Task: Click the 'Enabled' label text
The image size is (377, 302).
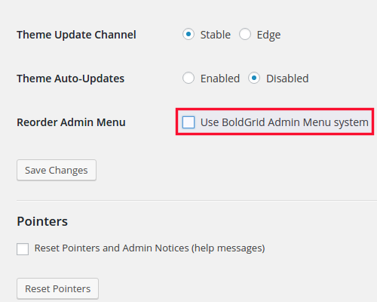Action: coord(220,79)
